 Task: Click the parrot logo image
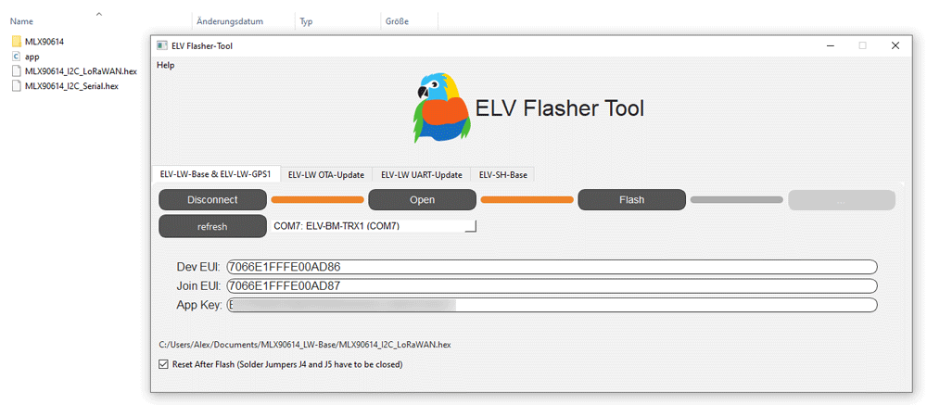click(441, 108)
